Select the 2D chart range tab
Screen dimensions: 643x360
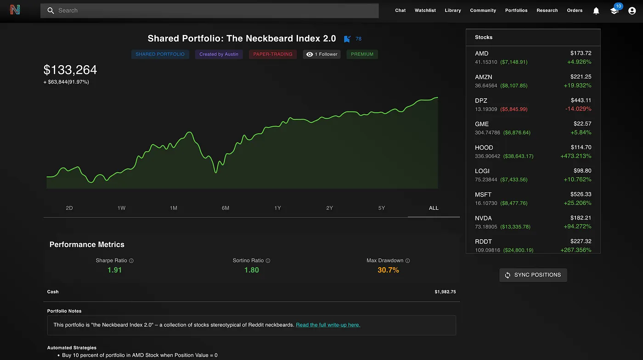(69, 208)
